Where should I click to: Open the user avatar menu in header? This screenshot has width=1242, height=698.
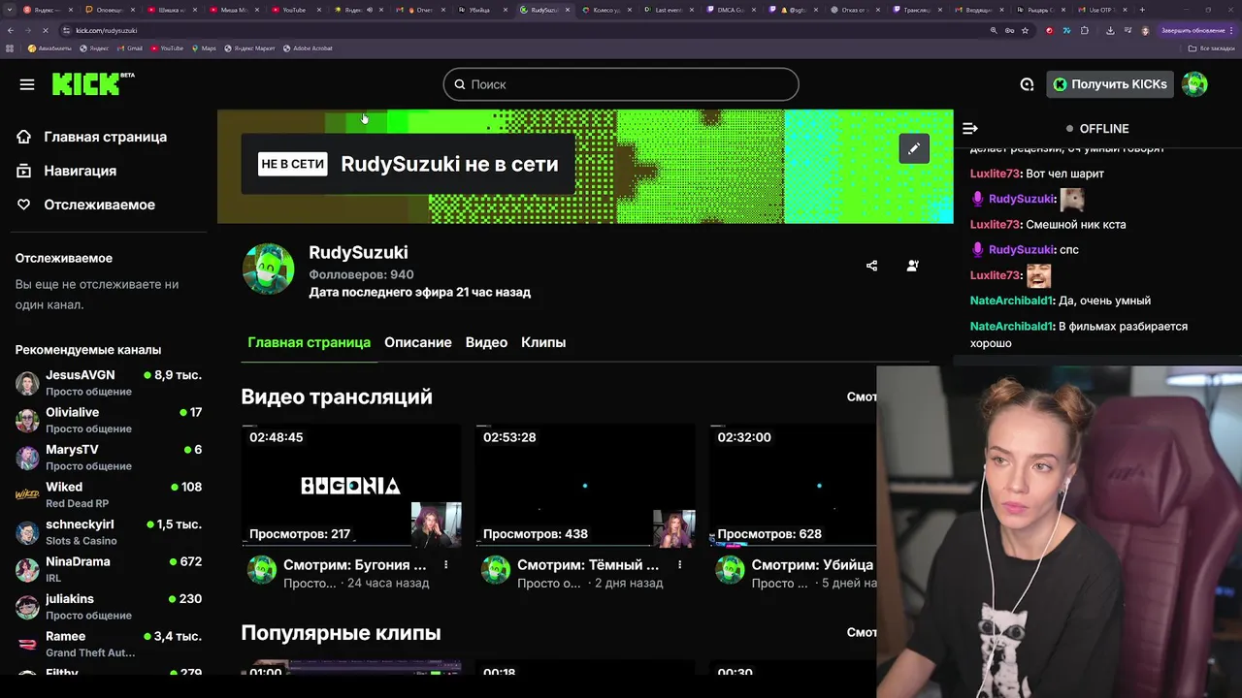1194,84
